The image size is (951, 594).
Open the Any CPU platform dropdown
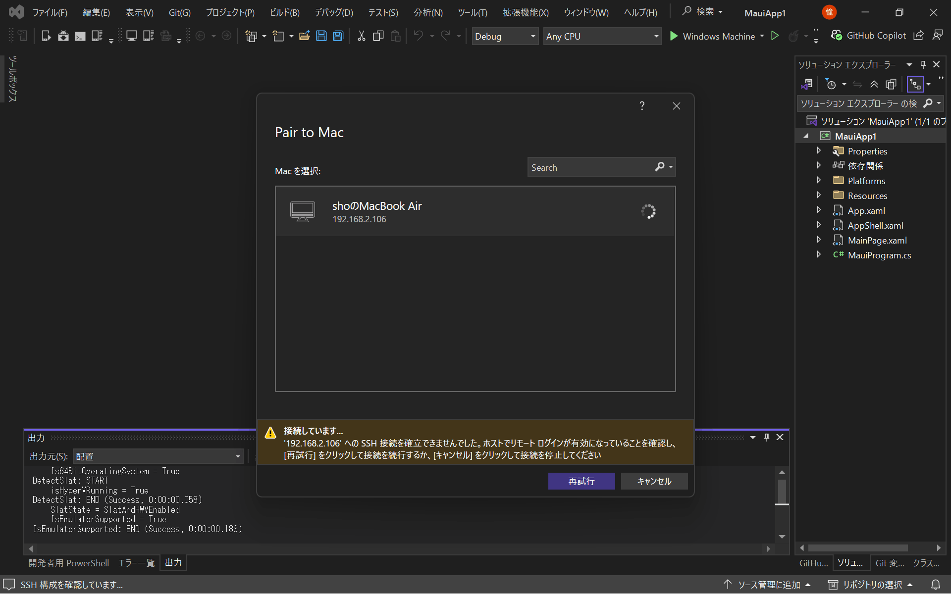(602, 36)
